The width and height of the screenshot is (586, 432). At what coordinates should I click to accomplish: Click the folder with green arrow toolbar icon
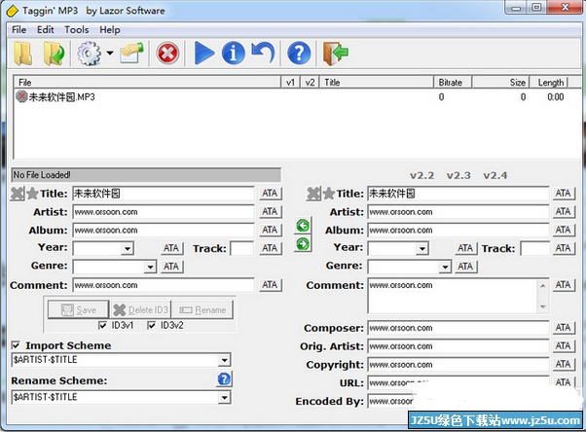[54, 54]
